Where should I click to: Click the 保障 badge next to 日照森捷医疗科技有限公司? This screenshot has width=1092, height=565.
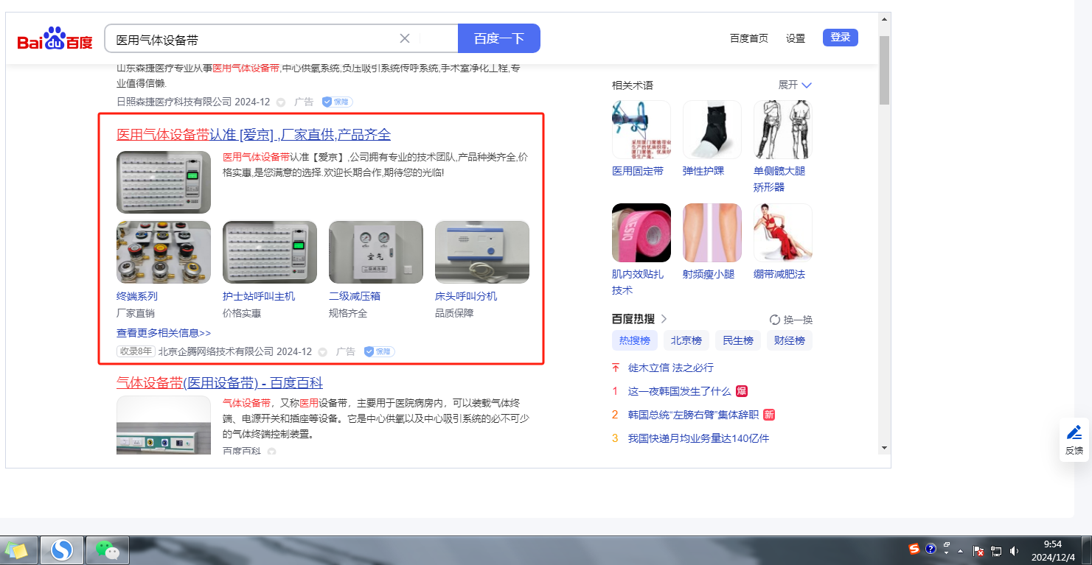click(337, 102)
